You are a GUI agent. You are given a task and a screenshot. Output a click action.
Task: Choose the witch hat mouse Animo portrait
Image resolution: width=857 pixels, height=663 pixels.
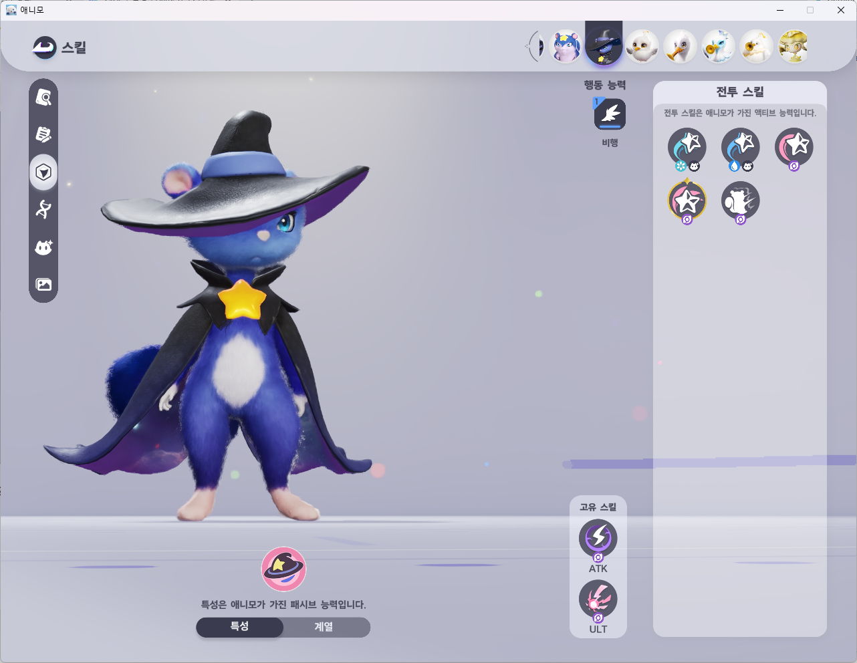point(604,47)
